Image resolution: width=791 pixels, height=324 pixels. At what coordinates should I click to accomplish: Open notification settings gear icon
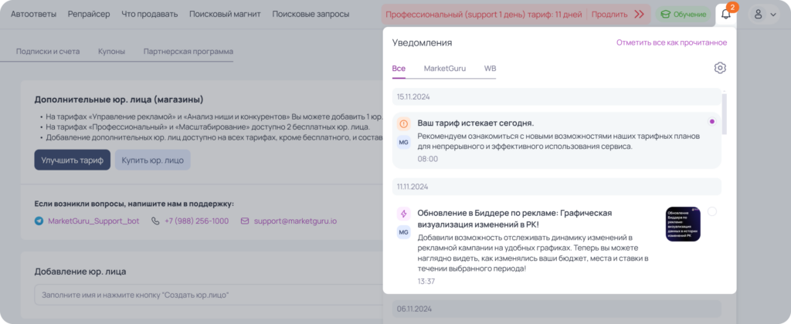coord(720,68)
